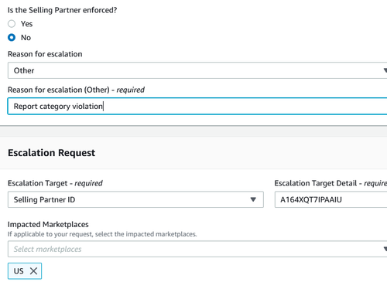Open the Escalation Target dropdown

(135, 199)
